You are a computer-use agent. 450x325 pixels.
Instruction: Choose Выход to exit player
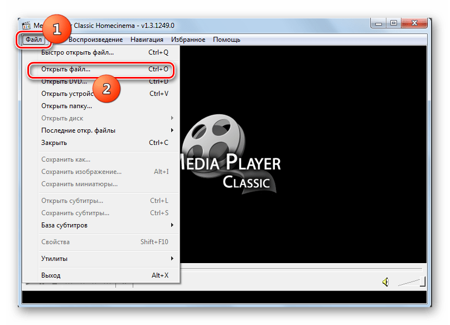coord(109,275)
